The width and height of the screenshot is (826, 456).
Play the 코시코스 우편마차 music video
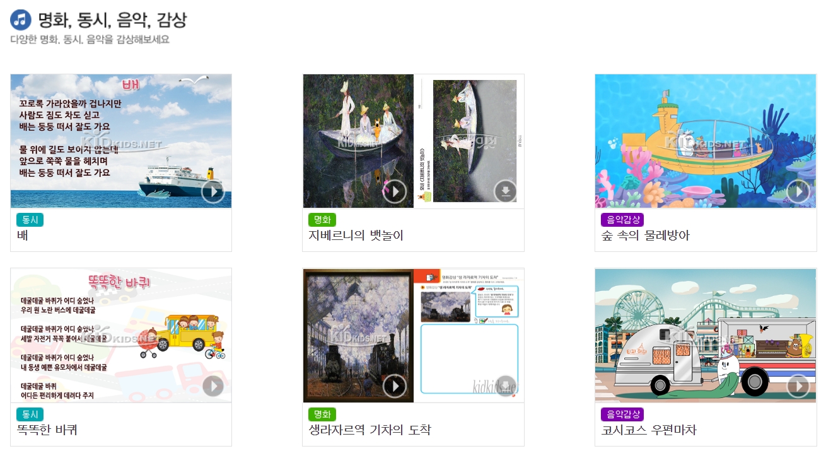pos(798,386)
